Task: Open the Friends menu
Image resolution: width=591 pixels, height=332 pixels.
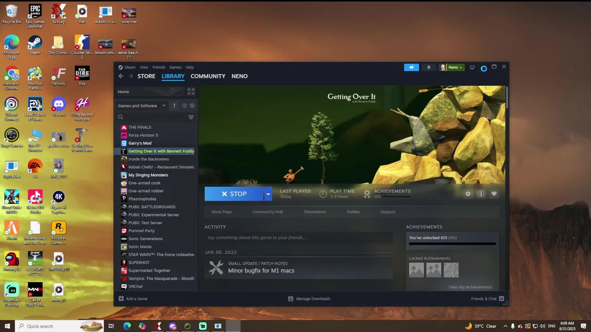Action: tap(159, 67)
